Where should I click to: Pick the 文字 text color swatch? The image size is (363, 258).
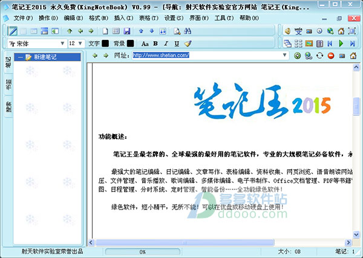(105, 44)
